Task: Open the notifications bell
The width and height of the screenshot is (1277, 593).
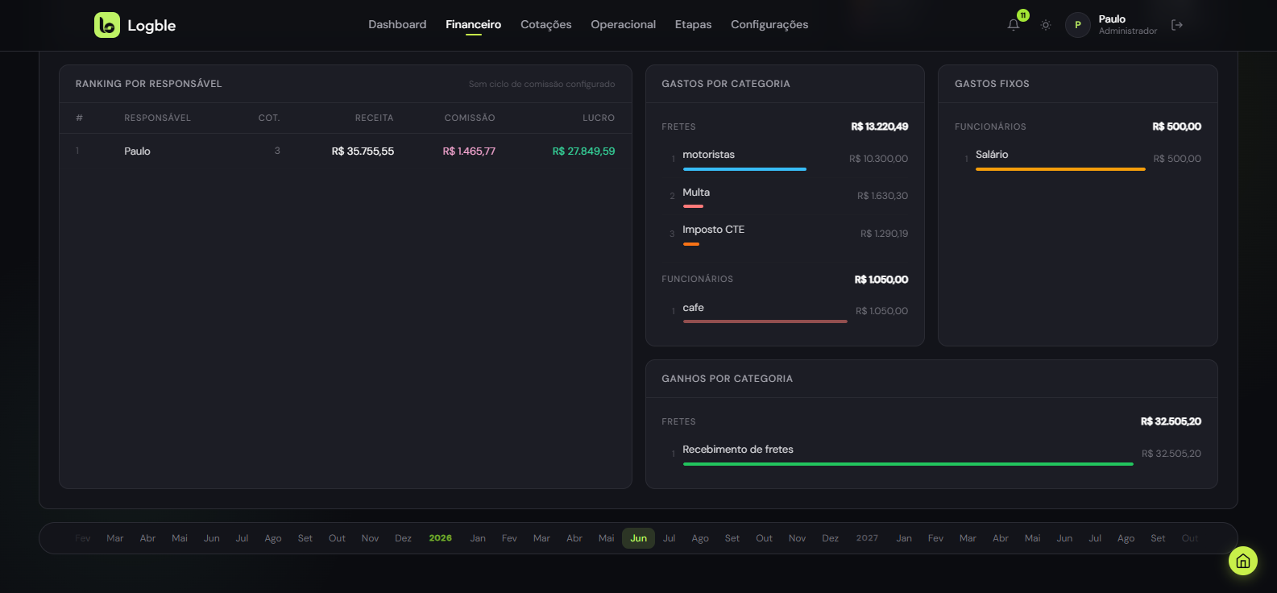Action: click(1014, 25)
